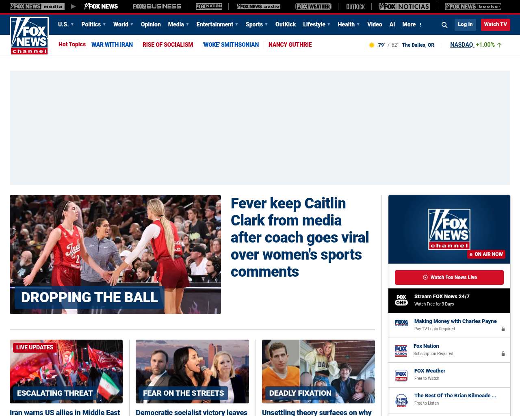This screenshot has height=416, width=520.
Task: Open Fox Weather logo in top bar
Action: point(313,6)
